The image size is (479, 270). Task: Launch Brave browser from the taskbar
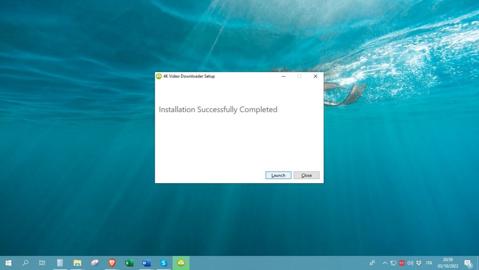(x=112, y=263)
